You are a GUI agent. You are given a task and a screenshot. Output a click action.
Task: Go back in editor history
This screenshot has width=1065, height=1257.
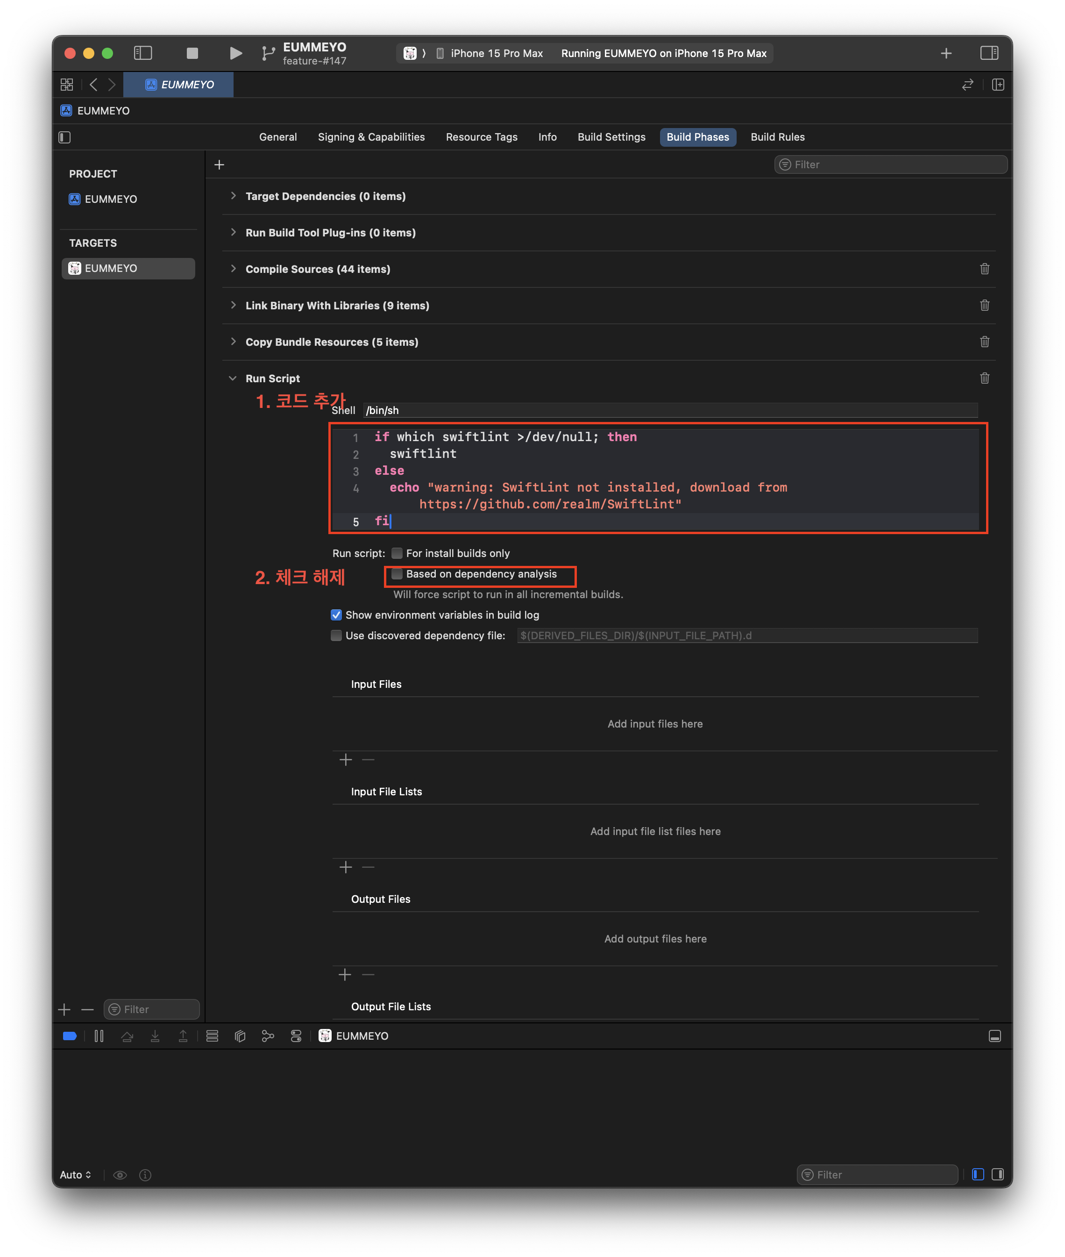[93, 85]
